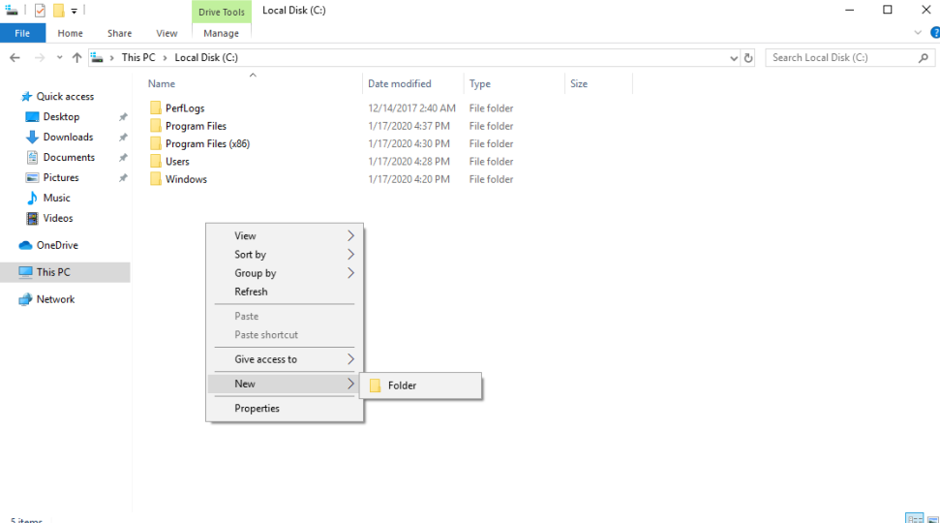Click Refresh in the context menu
Viewport: 940px width, 523px height.
coord(251,292)
